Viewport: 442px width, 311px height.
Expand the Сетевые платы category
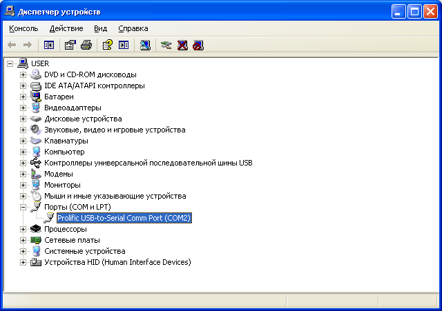pyautogui.click(x=23, y=240)
